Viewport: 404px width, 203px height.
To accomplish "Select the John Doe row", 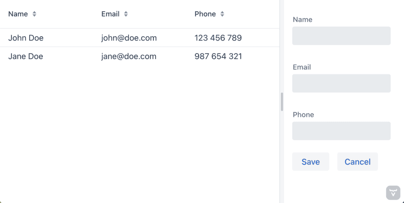I will (x=26, y=38).
